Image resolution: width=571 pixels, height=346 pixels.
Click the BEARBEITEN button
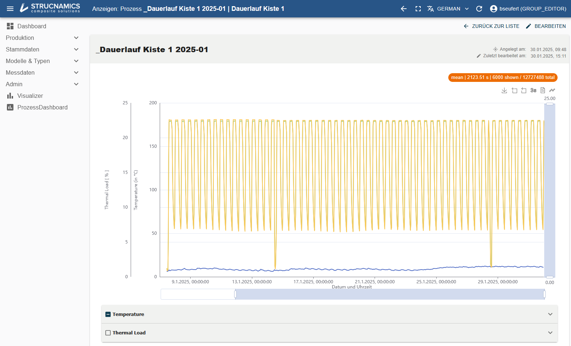546,26
